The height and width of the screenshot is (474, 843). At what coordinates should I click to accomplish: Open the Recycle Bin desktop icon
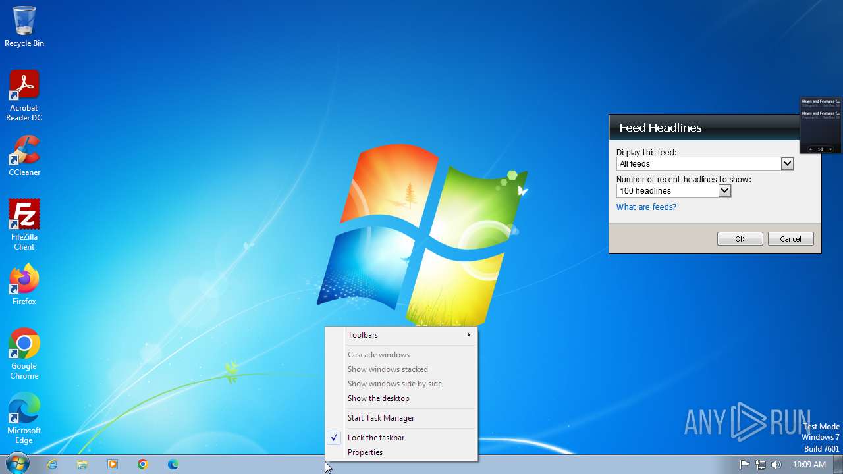[24, 27]
